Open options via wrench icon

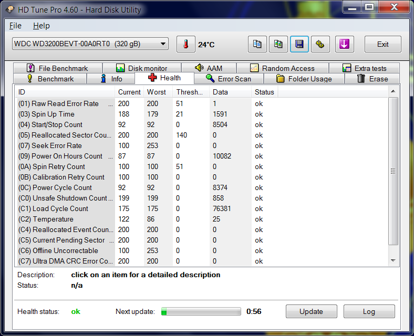[x=320, y=44]
